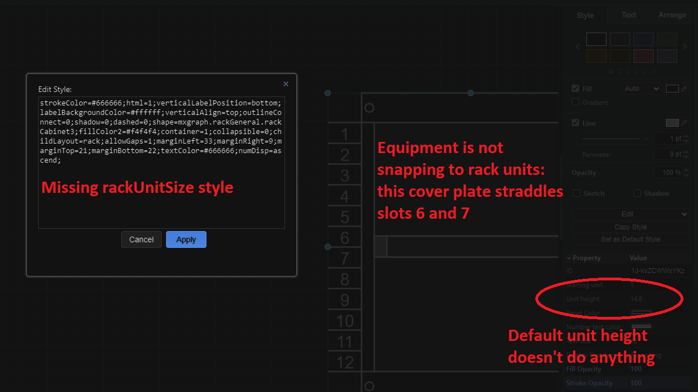Viewport: 698px width, 392px height.
Task: Click the Line color pencil icon
Action: pos(684,123)
